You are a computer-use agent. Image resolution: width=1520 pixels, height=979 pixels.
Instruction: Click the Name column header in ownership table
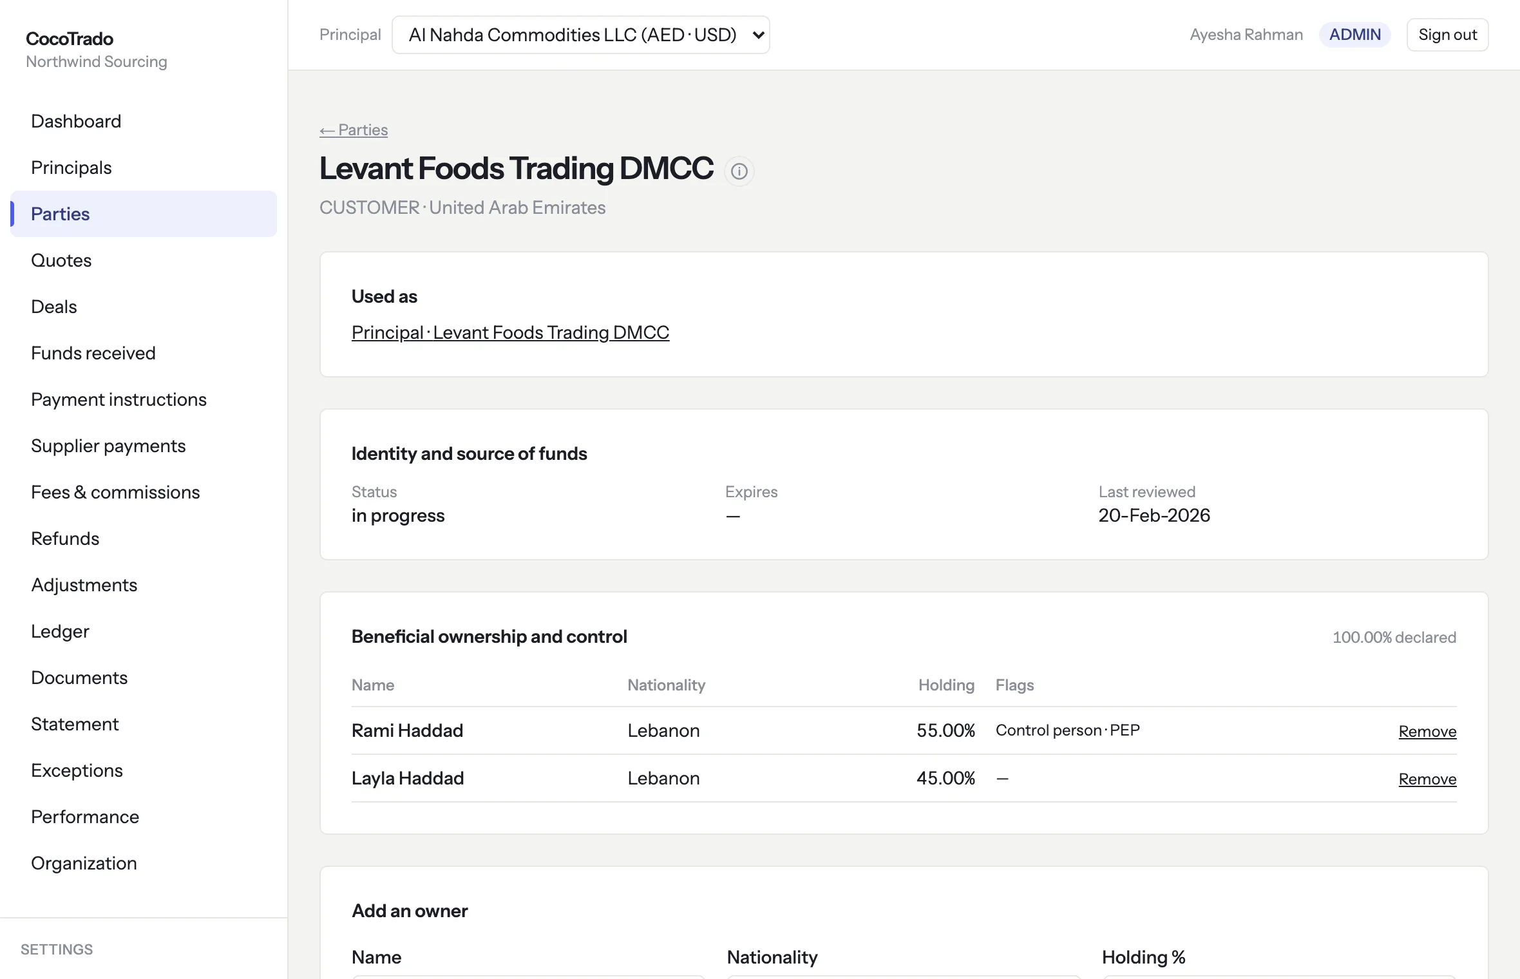(373, 685)
